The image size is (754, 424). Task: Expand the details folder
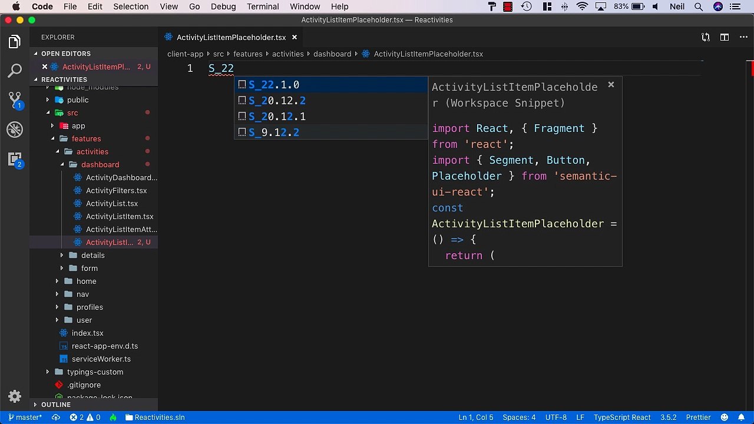(x=92, y=255)
